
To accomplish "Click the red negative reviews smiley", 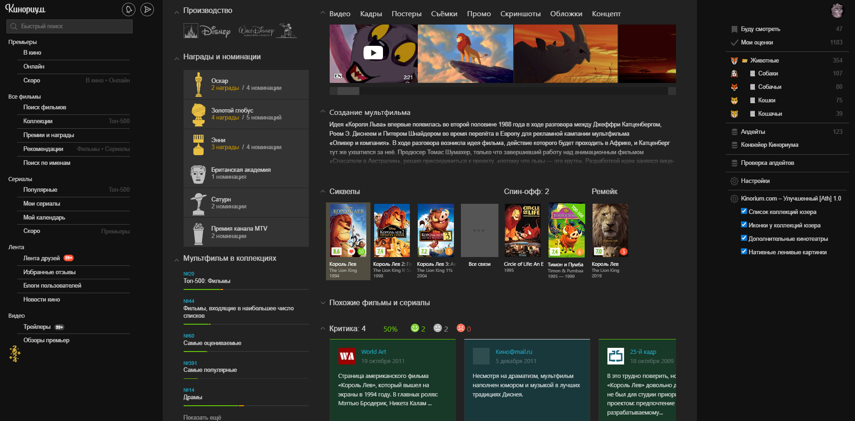I will 461,328.
